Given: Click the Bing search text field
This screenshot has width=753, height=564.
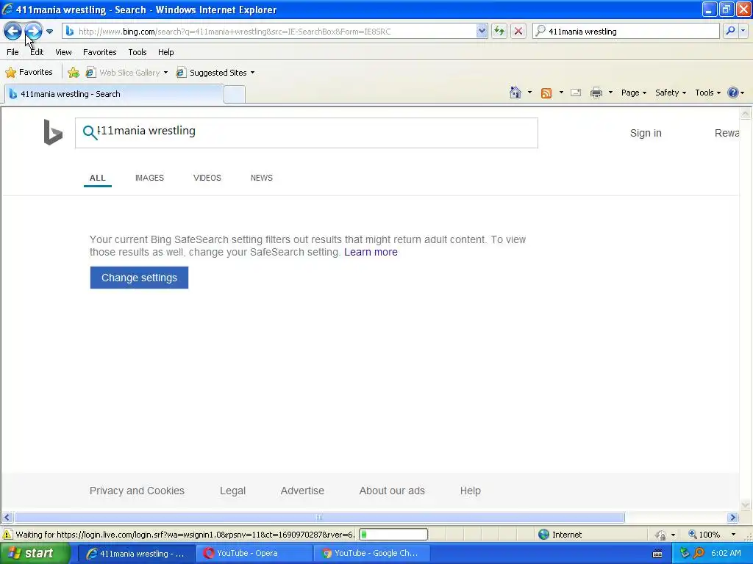Looking at the screenshot, I should pos(307,133).
